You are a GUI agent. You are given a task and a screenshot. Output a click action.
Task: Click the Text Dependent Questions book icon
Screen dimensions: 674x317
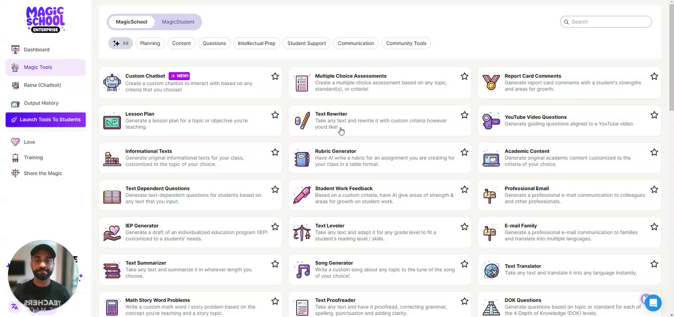click(112, 196)
